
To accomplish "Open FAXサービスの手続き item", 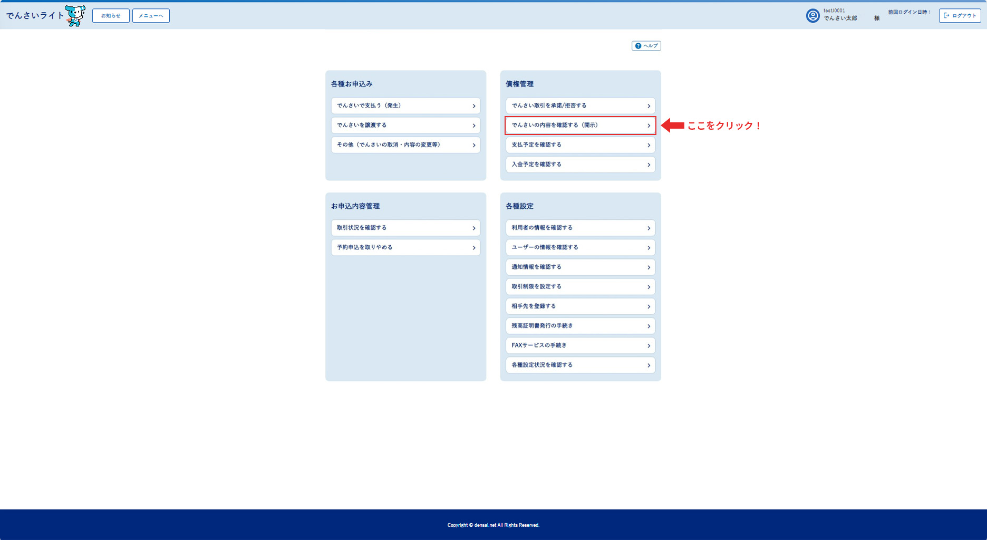I will (580, 345).
